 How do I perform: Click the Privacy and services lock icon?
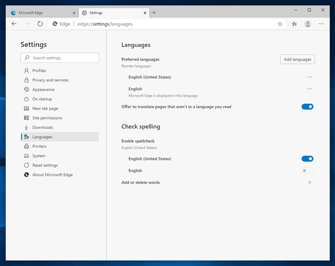(27, 80)
